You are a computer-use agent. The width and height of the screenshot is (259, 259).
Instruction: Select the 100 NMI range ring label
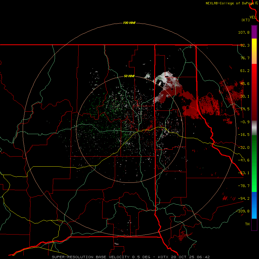point(129,23)
